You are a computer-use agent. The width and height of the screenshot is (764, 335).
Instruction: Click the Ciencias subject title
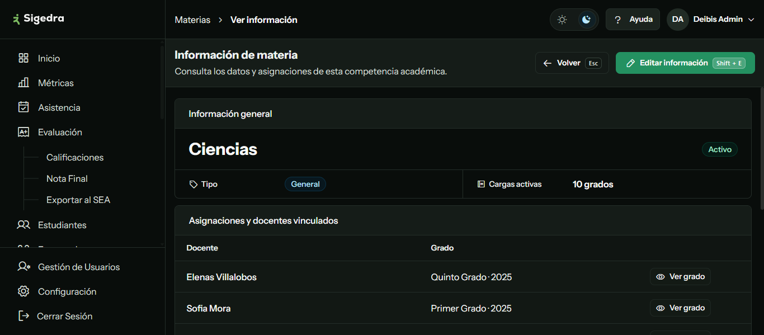click(223, 149)
